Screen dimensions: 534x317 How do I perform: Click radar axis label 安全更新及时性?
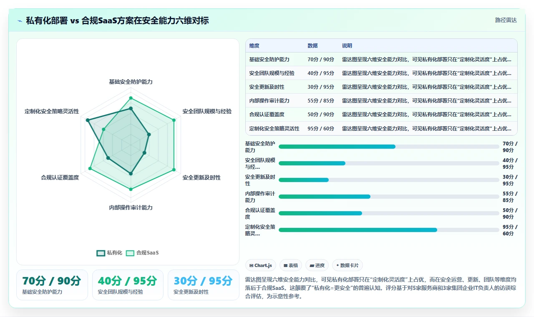202,177
